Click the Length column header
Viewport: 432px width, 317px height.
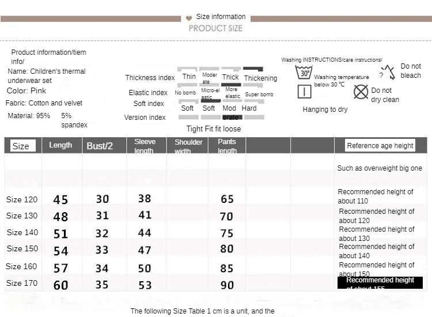coord(60,145)
